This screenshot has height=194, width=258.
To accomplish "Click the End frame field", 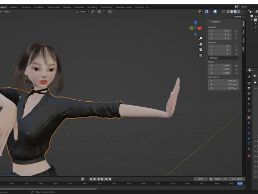I will [x=236, y=179].
